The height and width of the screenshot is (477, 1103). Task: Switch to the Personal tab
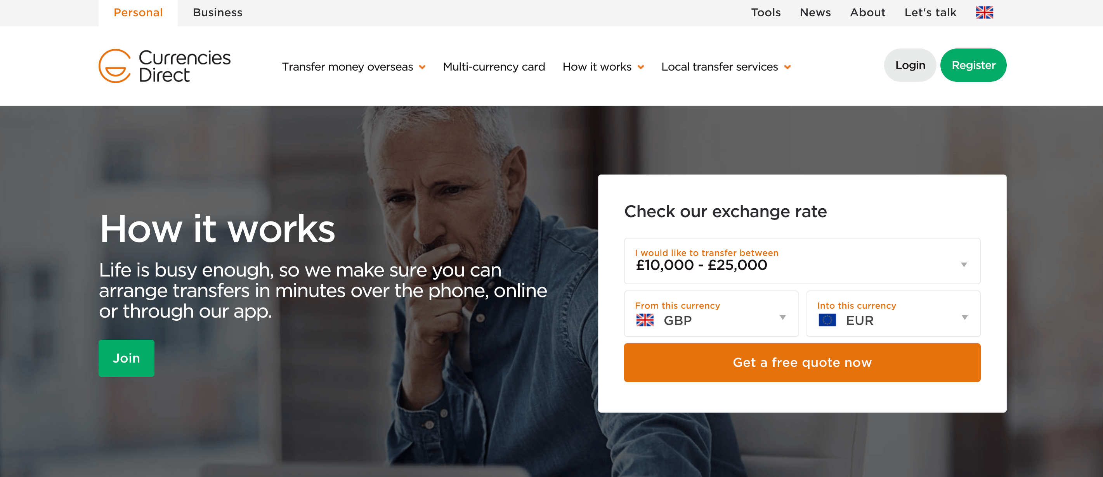click(138, 13)
